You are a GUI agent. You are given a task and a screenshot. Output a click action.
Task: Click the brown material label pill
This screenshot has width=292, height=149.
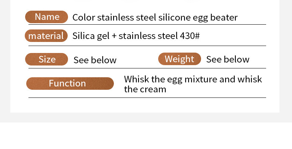(x=47, y=36)
